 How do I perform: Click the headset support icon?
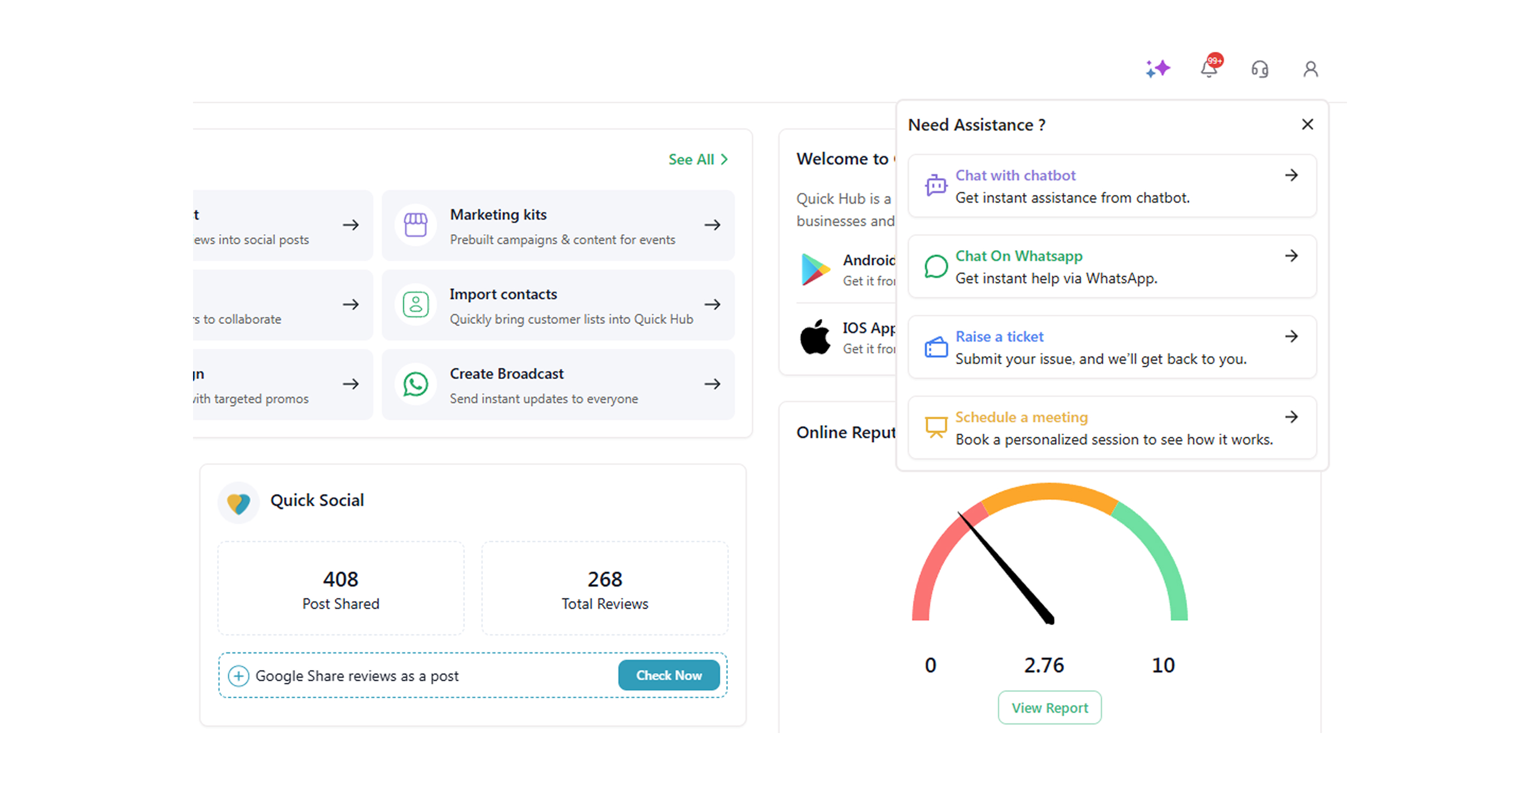coord(1260,70)
